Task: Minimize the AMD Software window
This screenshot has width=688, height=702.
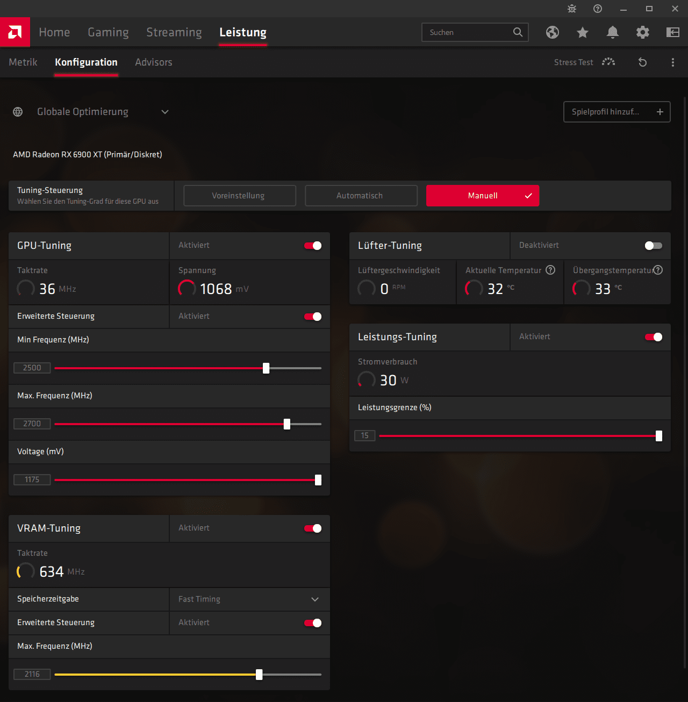Action: coord(623,9)
